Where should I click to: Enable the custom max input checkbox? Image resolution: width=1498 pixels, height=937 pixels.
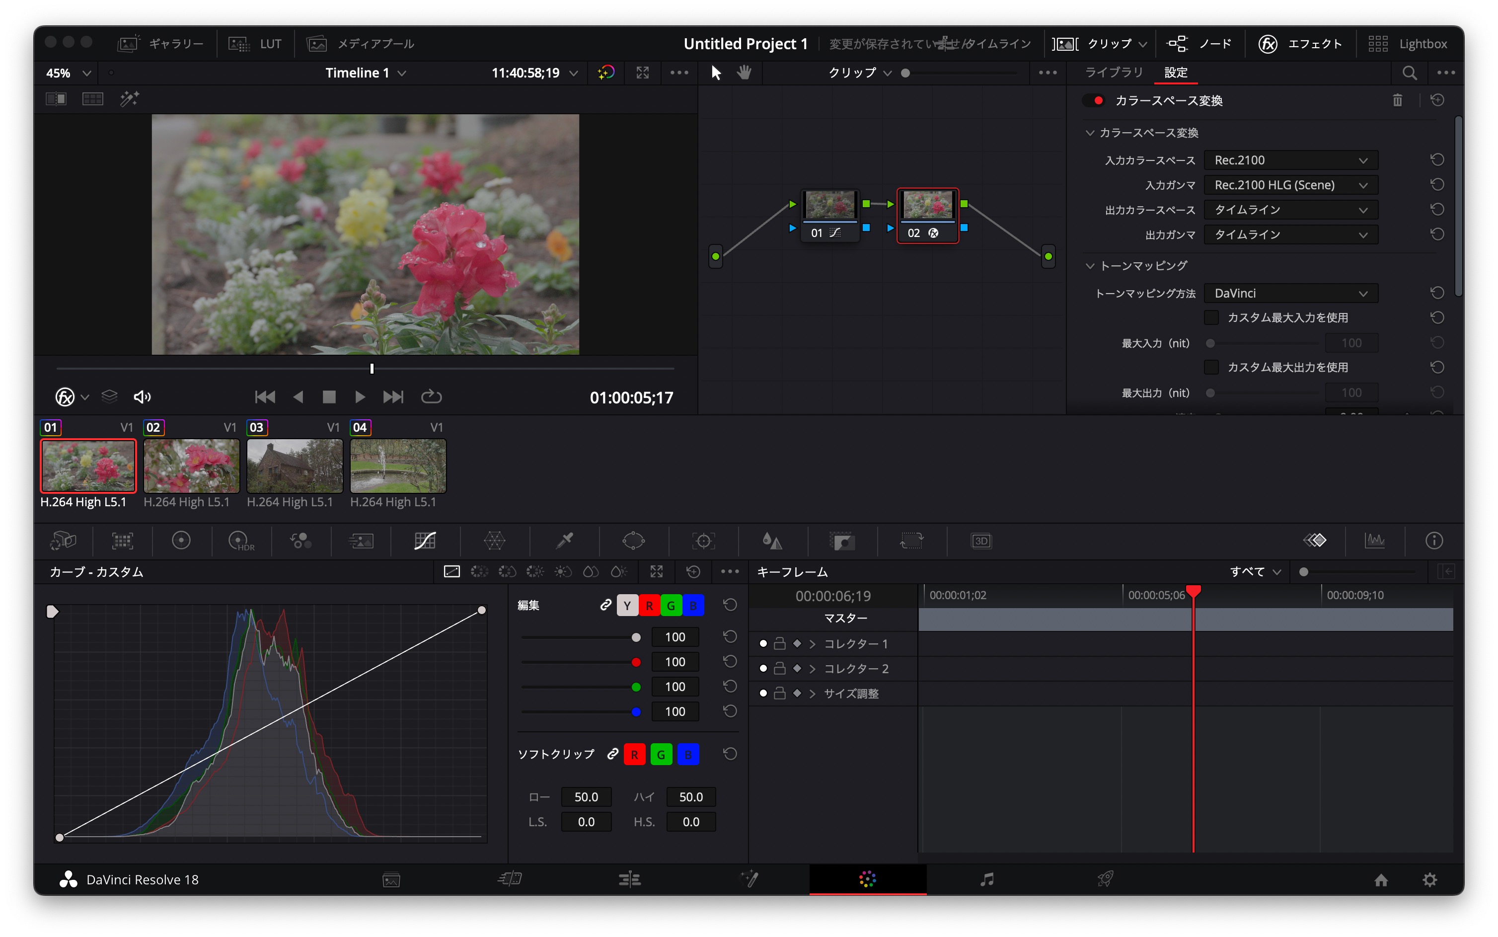click(x=1211, y=317)
